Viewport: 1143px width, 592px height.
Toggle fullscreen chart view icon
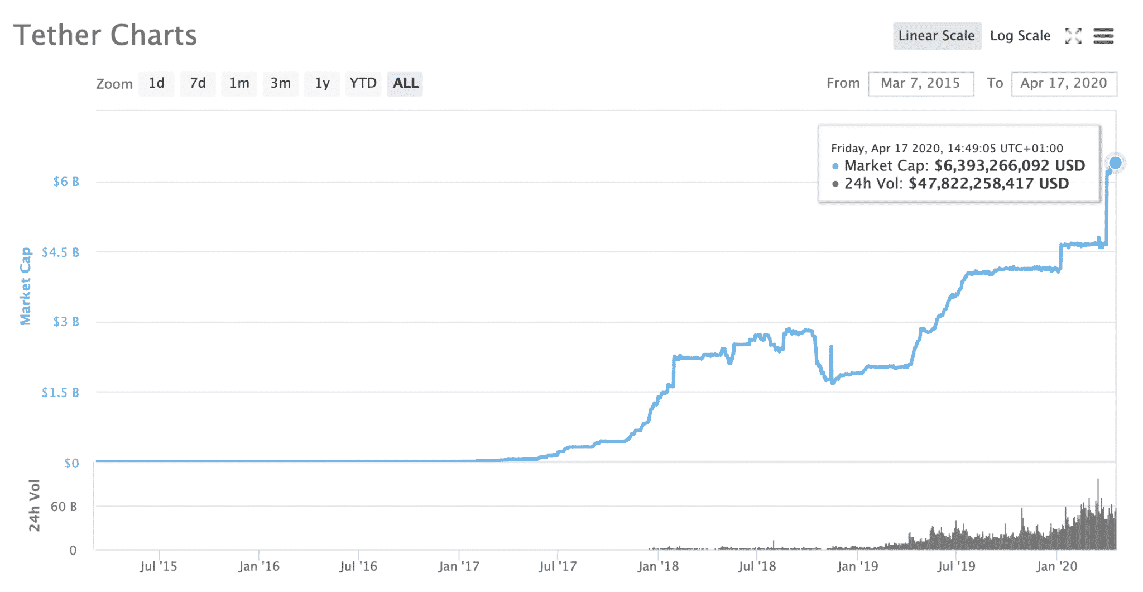coord(1073,36)
